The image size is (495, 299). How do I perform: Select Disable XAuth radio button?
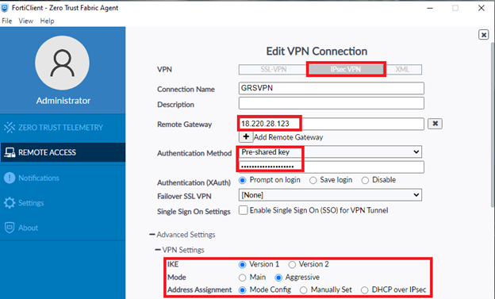tap(365, 180)
